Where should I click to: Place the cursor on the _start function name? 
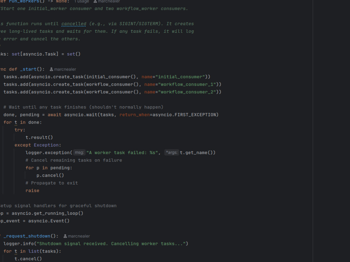coord(28,69)
